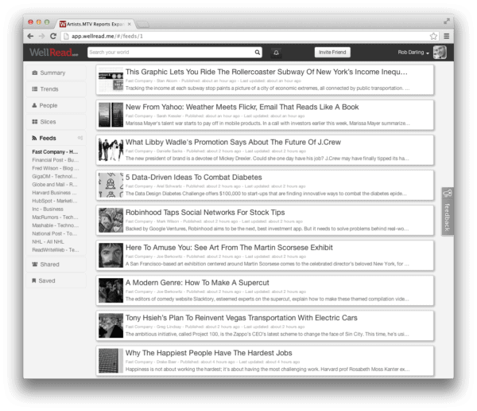Select People in the sidebar
The height and width of the screenshot is (411, 477).
[x=48, y=105]
